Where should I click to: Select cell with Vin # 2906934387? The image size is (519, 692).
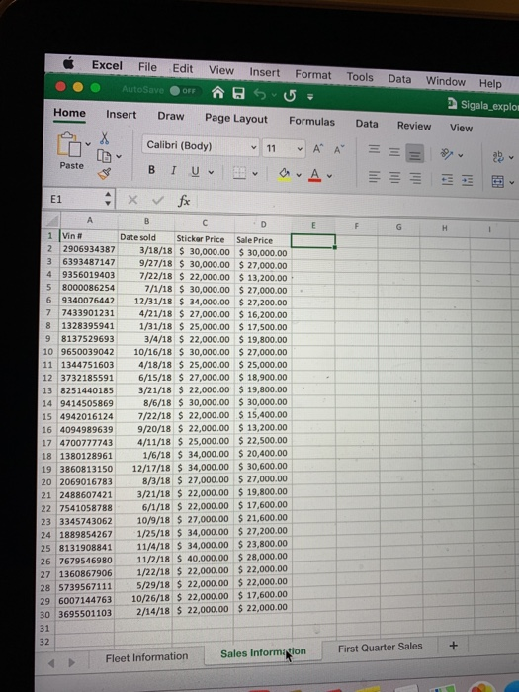[x=88, y=249]
